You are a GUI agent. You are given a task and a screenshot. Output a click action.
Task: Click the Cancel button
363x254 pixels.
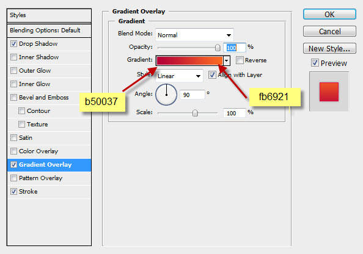(x=329, y=31)
